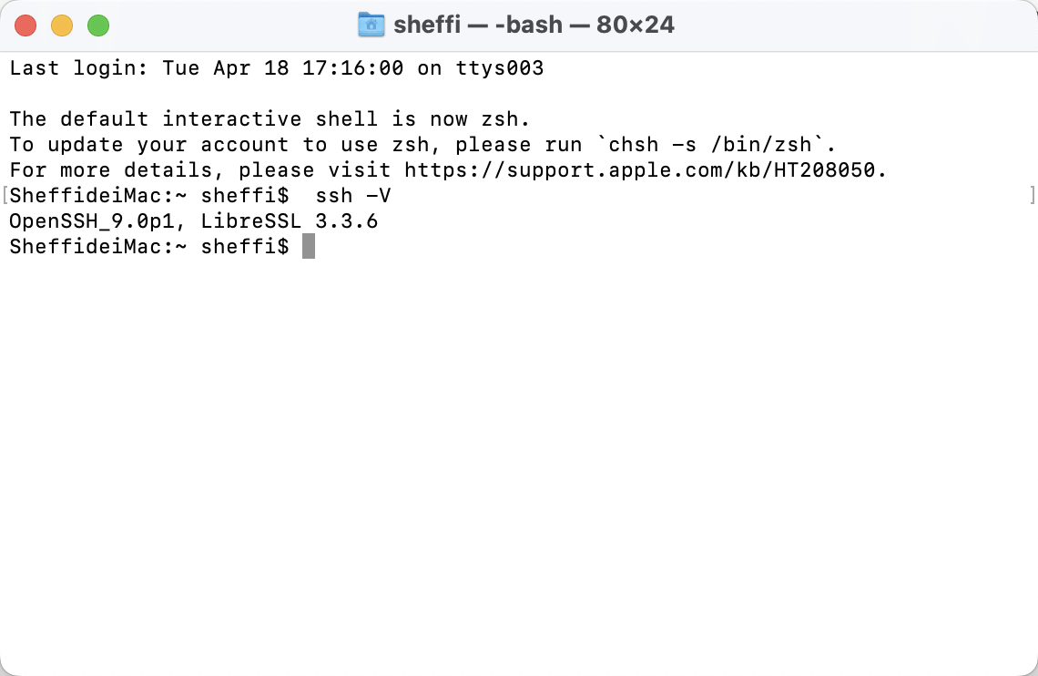Click the 'HT208050' part of the URL

tap(824, 170)
